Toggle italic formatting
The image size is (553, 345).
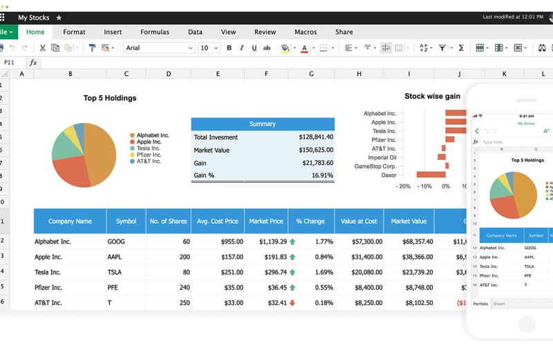241,48
